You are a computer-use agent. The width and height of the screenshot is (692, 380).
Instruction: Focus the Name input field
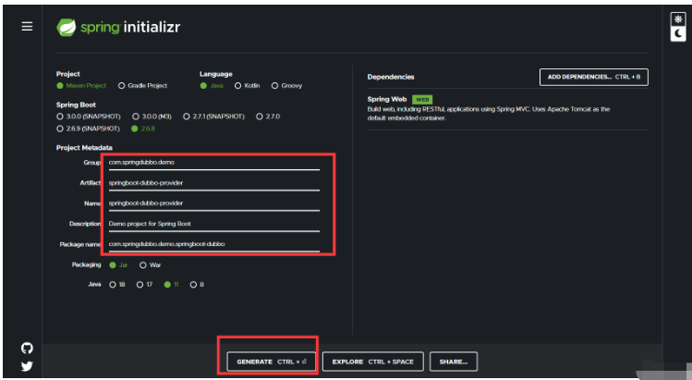click(x=214, y=203)
